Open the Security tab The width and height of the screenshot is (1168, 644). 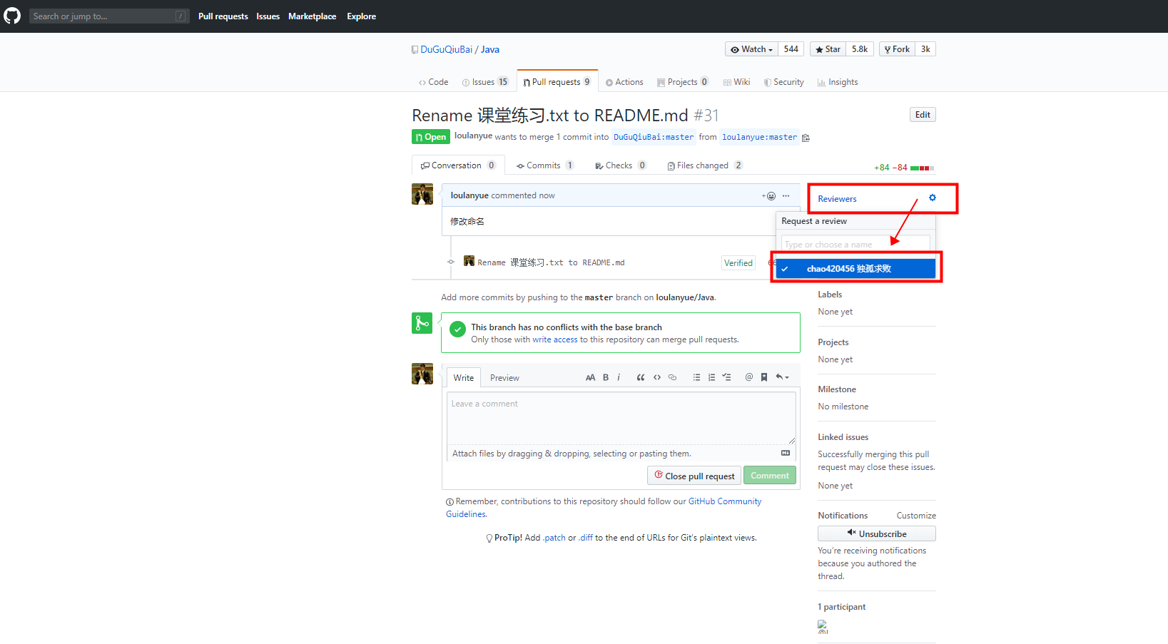tap(783, 82)
